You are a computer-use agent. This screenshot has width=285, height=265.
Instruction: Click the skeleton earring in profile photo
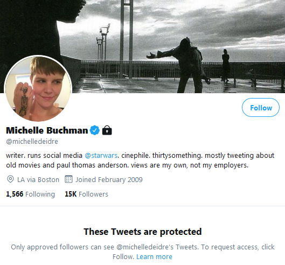click(x=24, y=101)
